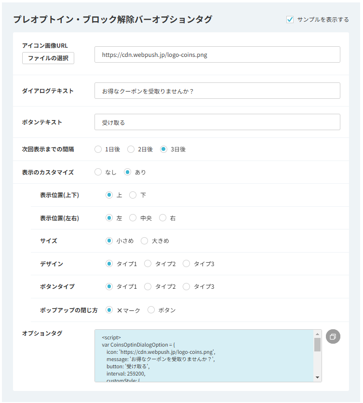Click the ポップアップの閉じ方 label
Viewport: 363px width, 403px height.
[x=69, y=310]
